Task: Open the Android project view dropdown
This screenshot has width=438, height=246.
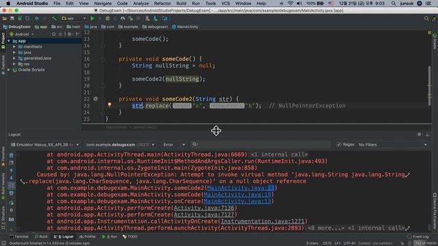Action: [x=22, y=34]
